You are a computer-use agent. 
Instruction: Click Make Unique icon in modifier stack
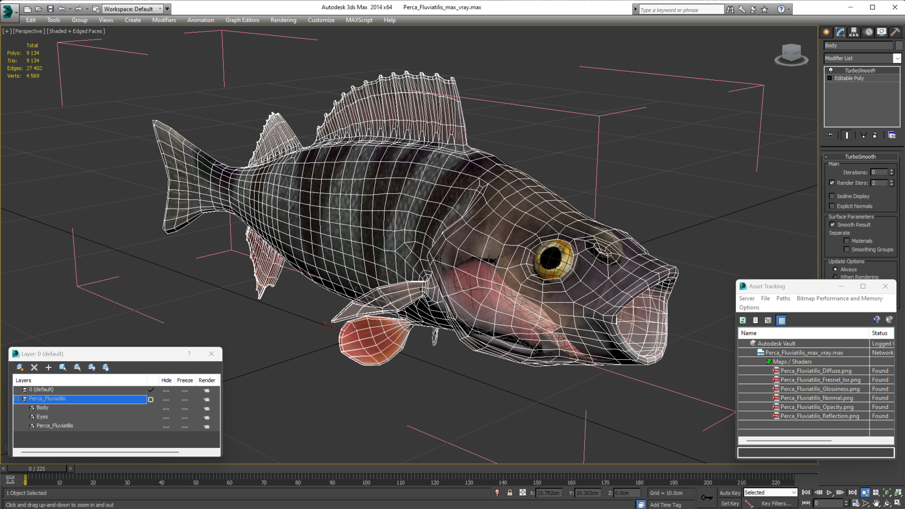pyautogui.click(x=863, y=135)
